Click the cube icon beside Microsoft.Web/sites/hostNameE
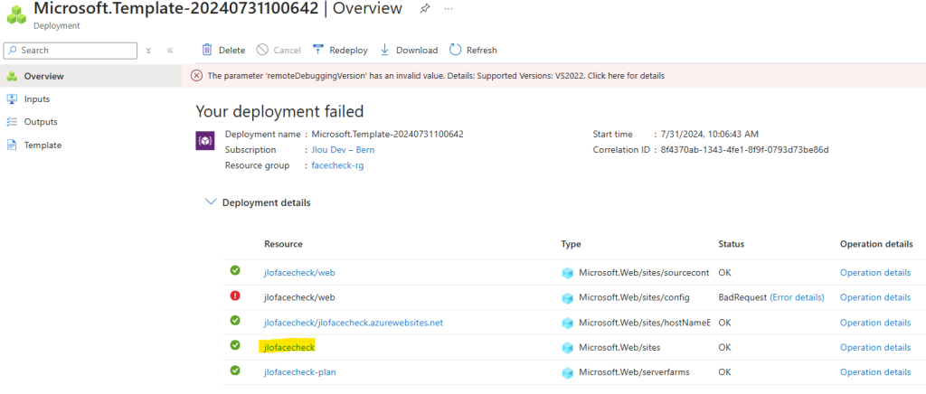926x394 pixels. [x=568, y=324]
